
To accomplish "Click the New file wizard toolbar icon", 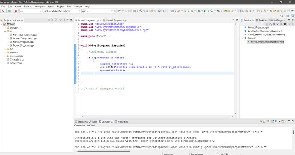I will coord(119,11).
